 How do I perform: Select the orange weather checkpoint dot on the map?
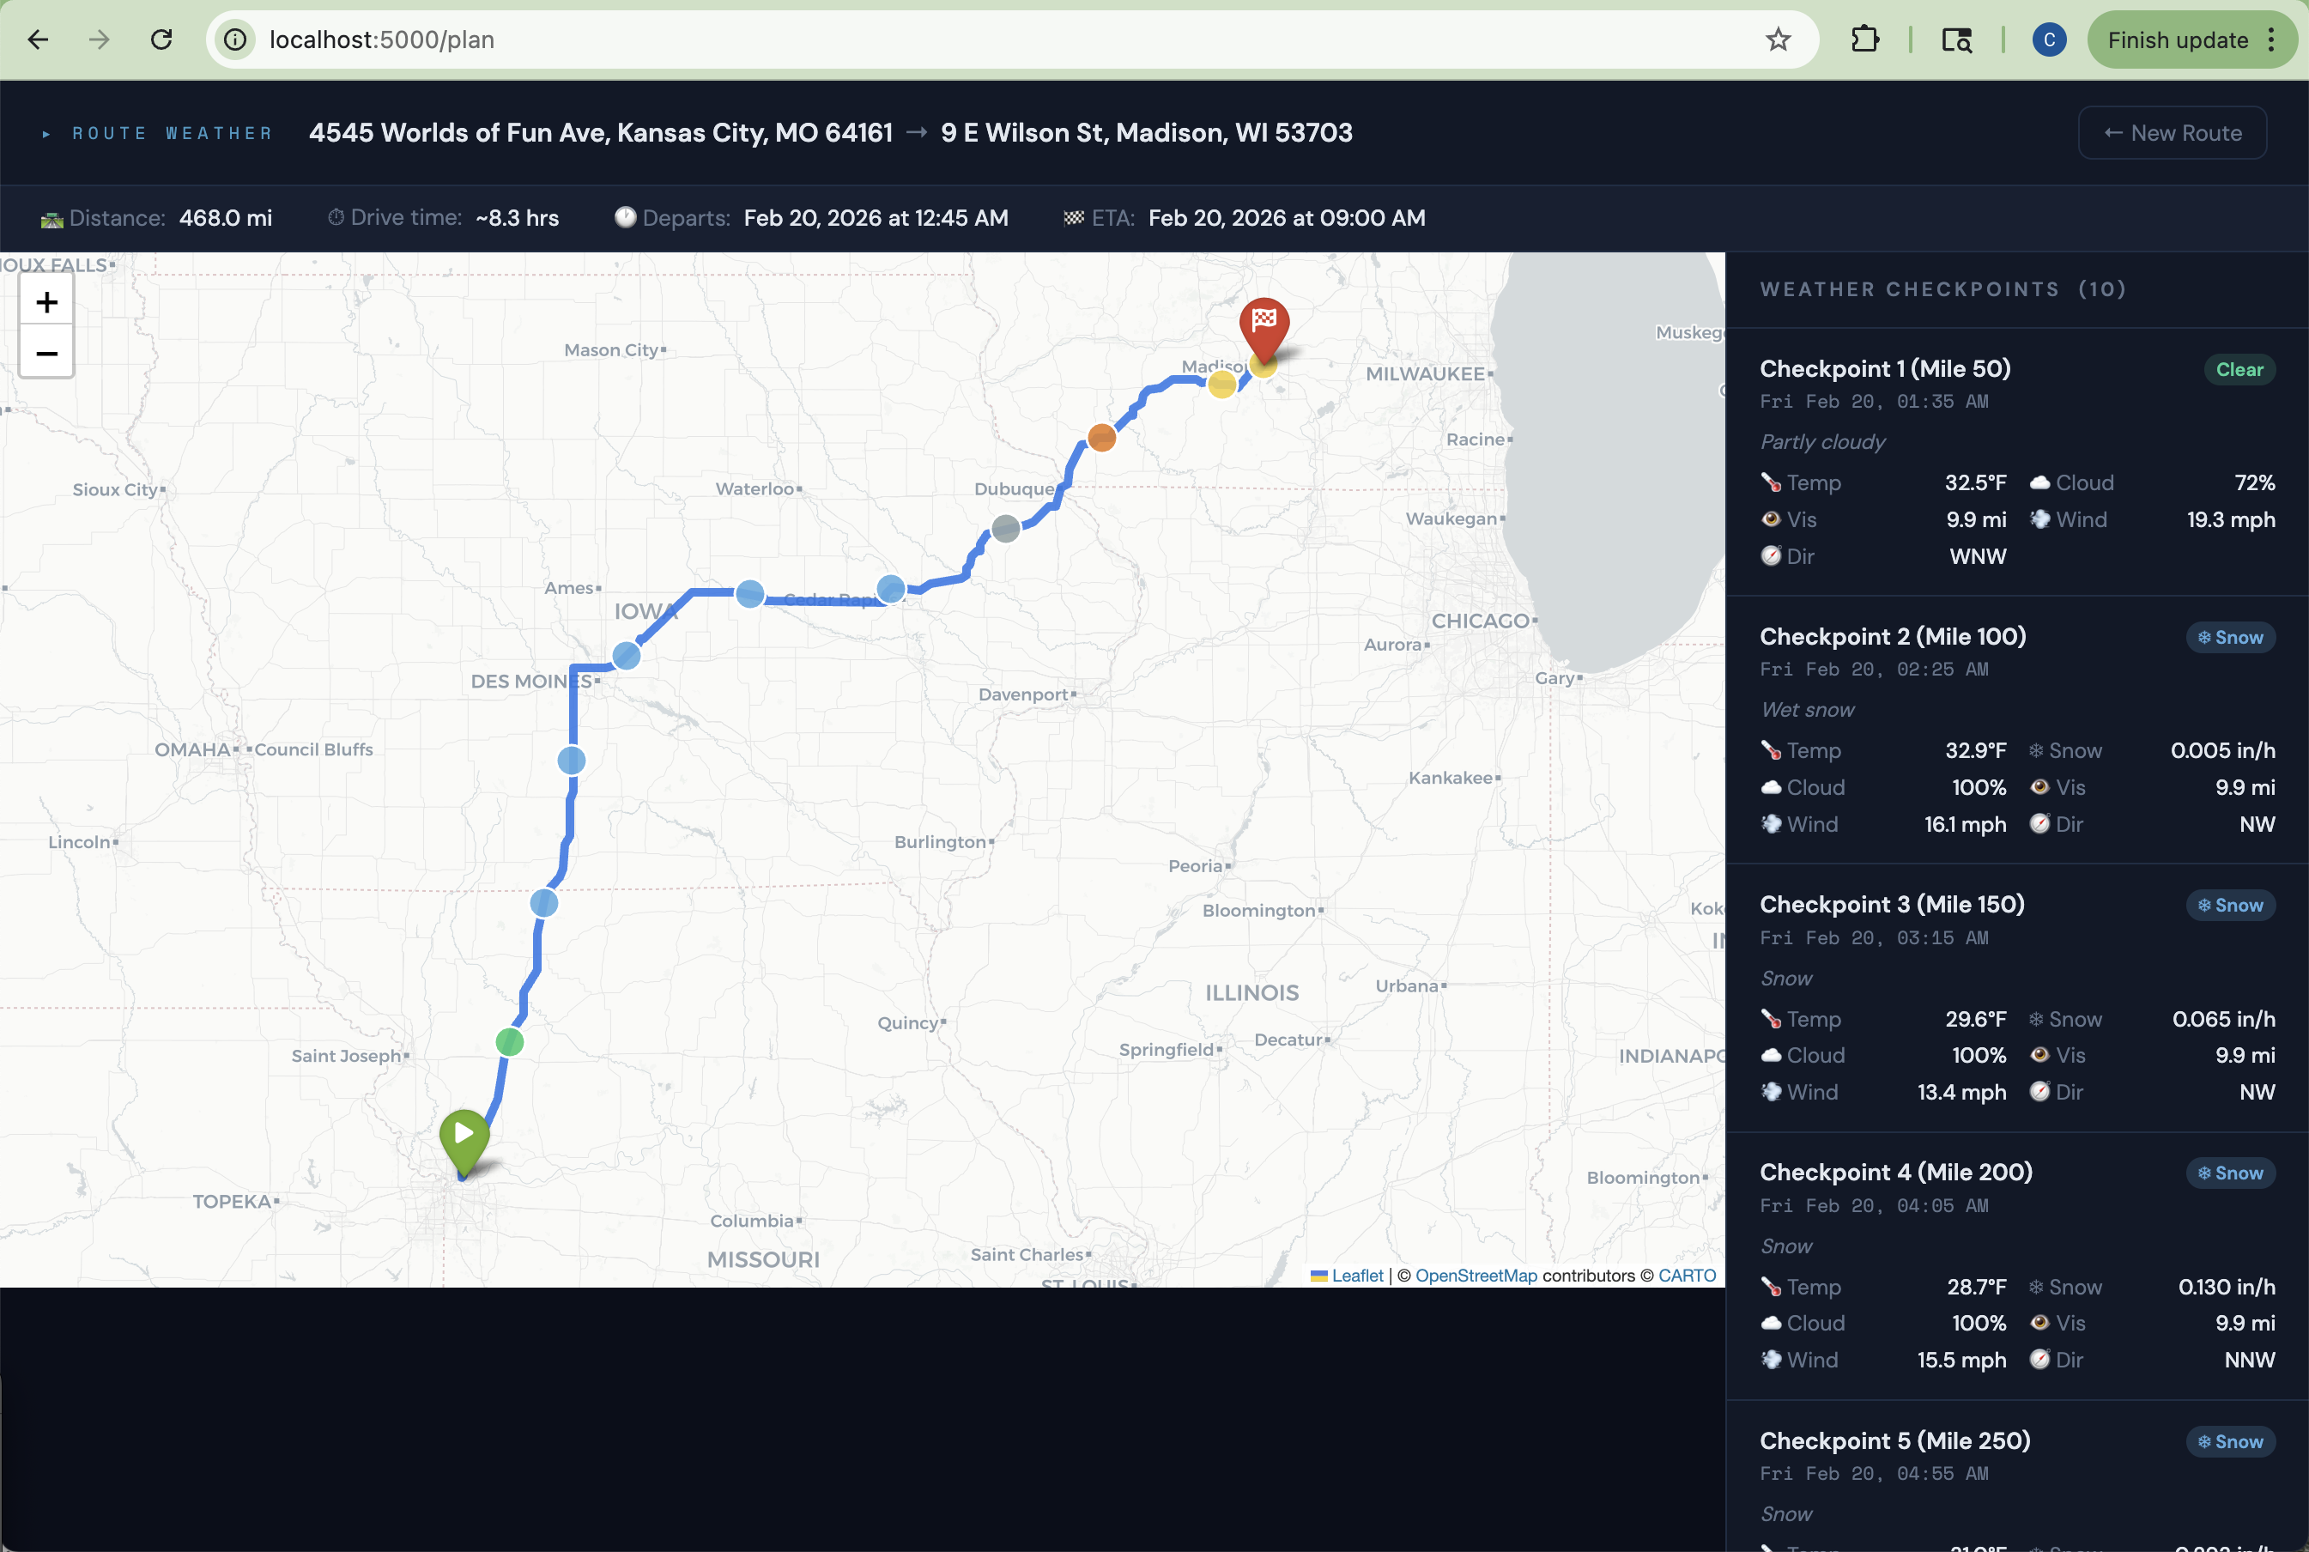point(1100,436)
